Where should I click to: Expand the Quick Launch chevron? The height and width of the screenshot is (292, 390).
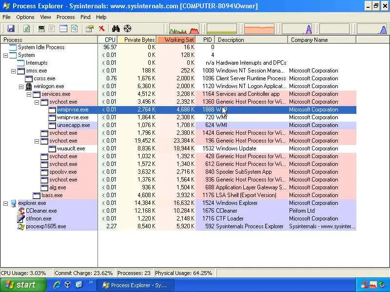click(x=91, y=282)
